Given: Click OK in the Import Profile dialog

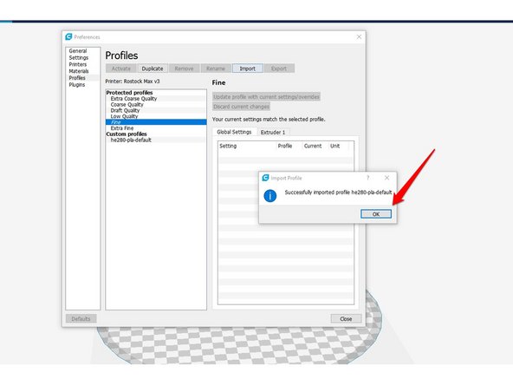Looking at the screenshot, I should pos(376,214).
